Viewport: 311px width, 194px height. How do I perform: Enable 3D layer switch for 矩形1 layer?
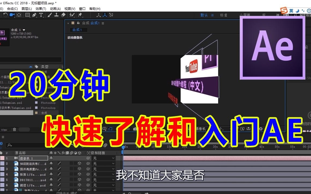point(80,174)
